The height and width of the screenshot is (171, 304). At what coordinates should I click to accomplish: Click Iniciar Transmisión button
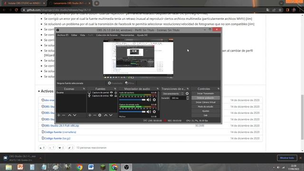point(206,94)
